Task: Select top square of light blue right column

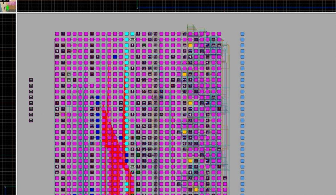Action: [242, 34]
